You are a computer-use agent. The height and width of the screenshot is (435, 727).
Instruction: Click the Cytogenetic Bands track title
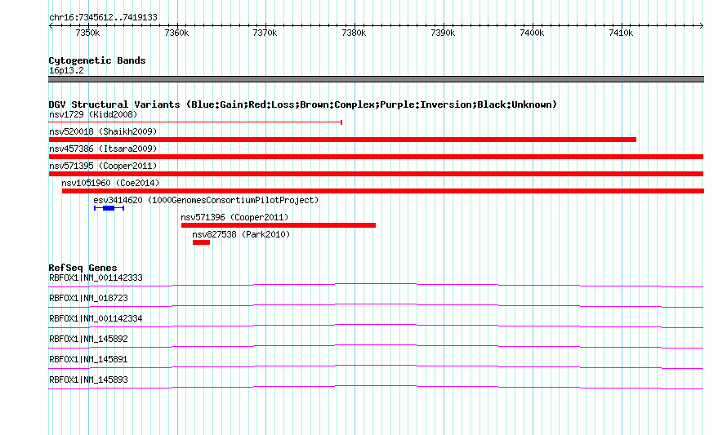pos(97,60)
